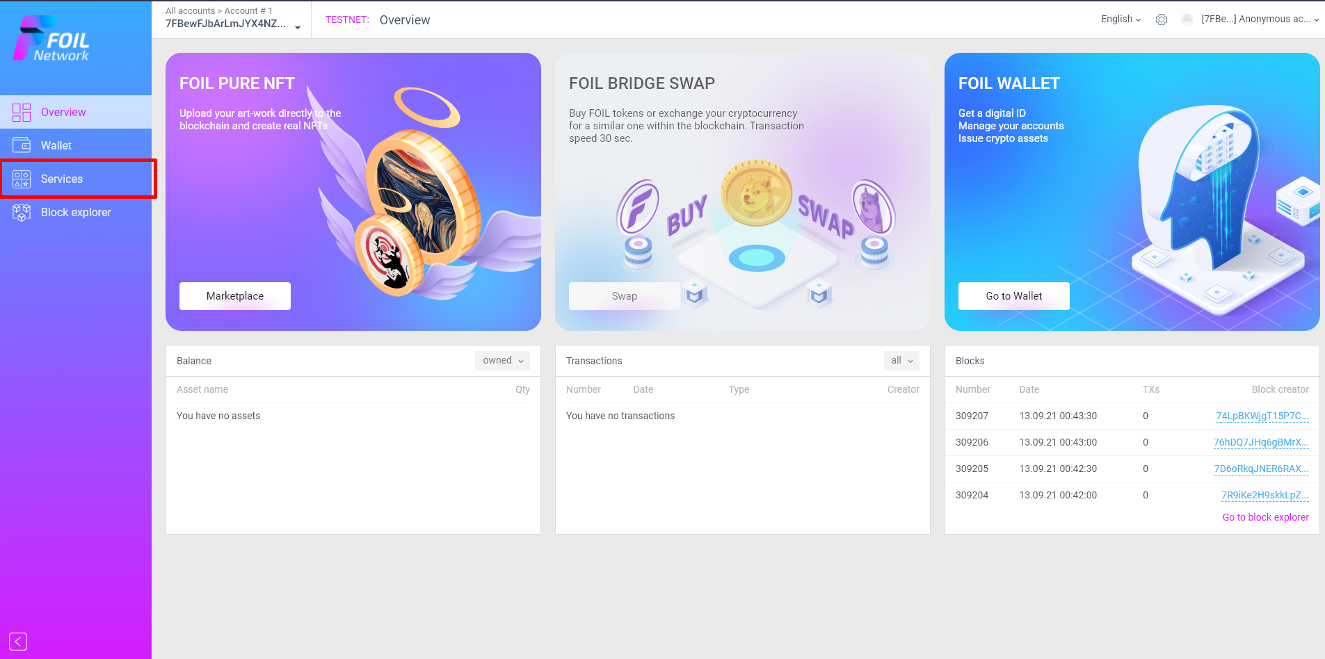The width and height of the screenshot is (1325, 659).
Task: Open block creator 74LpBKWjgT15P7C link
Action: coord(1262,416)
